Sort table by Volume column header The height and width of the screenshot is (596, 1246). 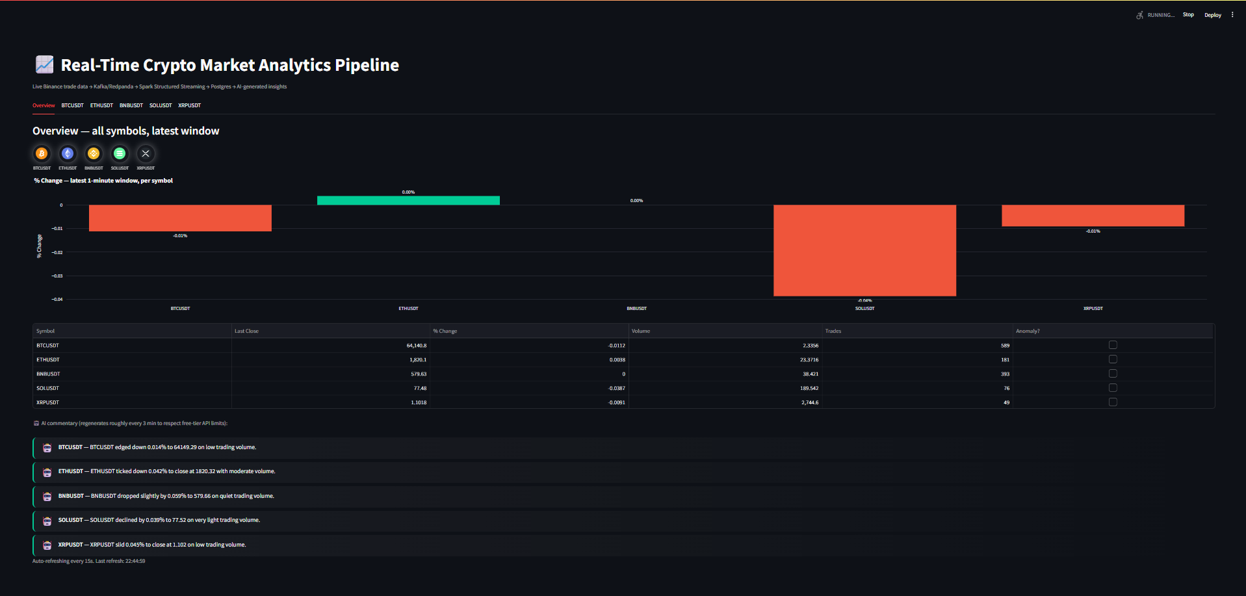click(725, 331)
